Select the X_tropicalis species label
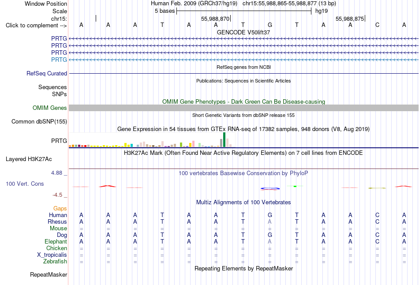 [x=52, y=255]
